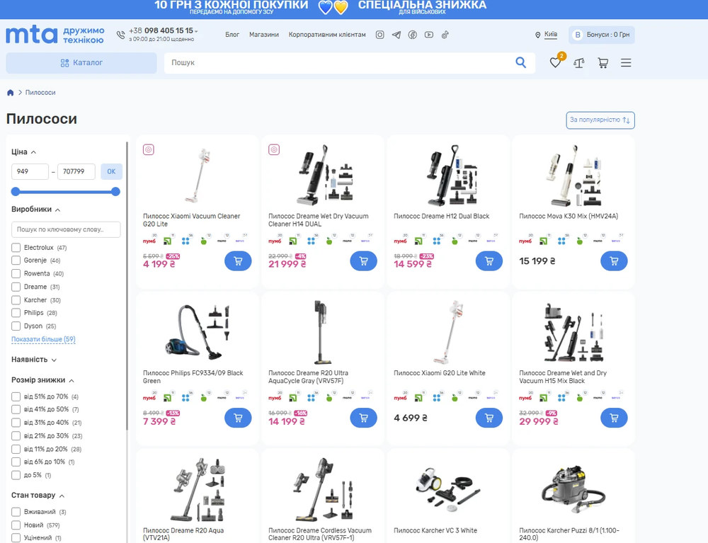708x543 pixels.
Task: Open Пилосос Dreame R20 Aqua (VTV21A) link
Action: (183, 534)
